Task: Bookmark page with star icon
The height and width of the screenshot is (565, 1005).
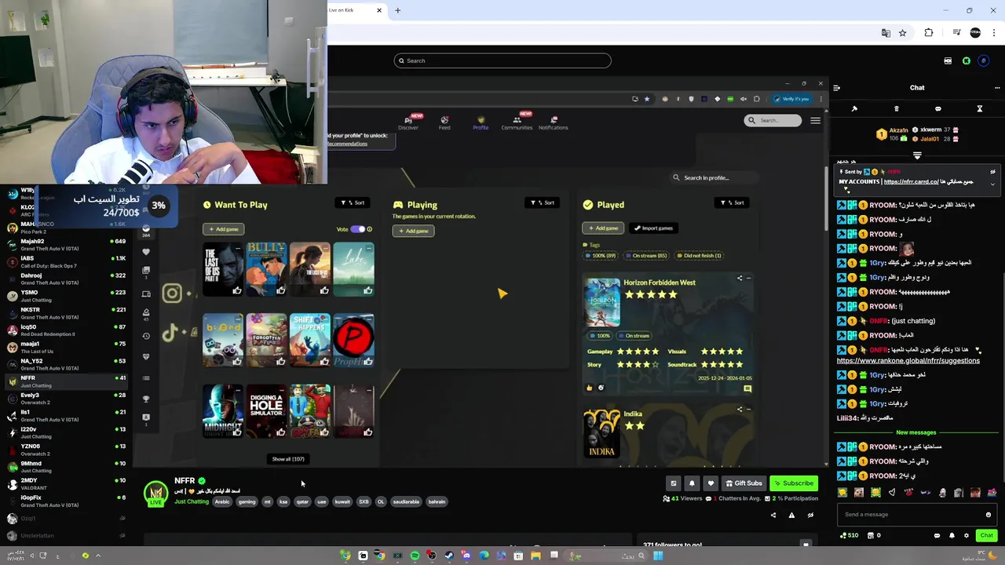Action: [903, 33]
